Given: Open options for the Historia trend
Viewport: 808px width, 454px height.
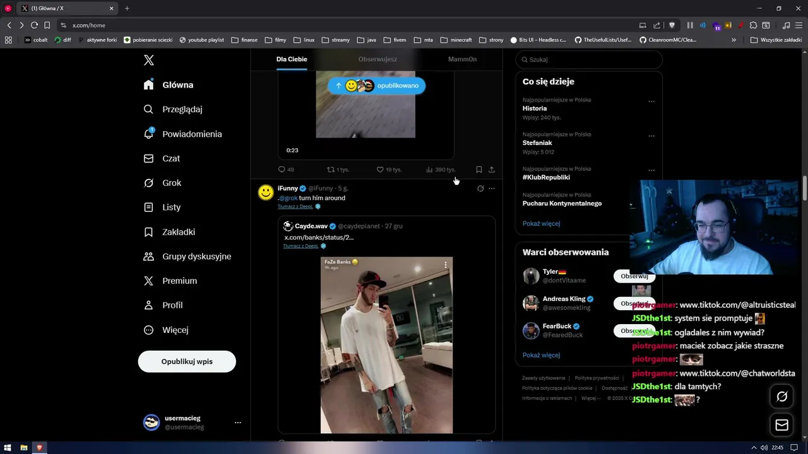Looking at the screenshot, I should click(651, 102).
